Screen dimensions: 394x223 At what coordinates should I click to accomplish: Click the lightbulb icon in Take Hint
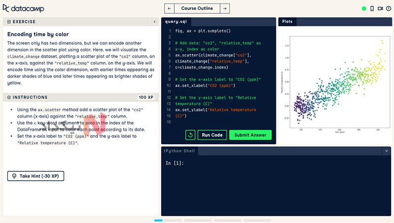click(14, 176)
